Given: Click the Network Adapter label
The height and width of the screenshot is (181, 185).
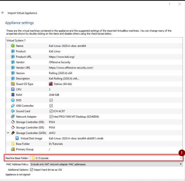Looking at the screenshot, I should pyautogui.click(x=26, y=117).
